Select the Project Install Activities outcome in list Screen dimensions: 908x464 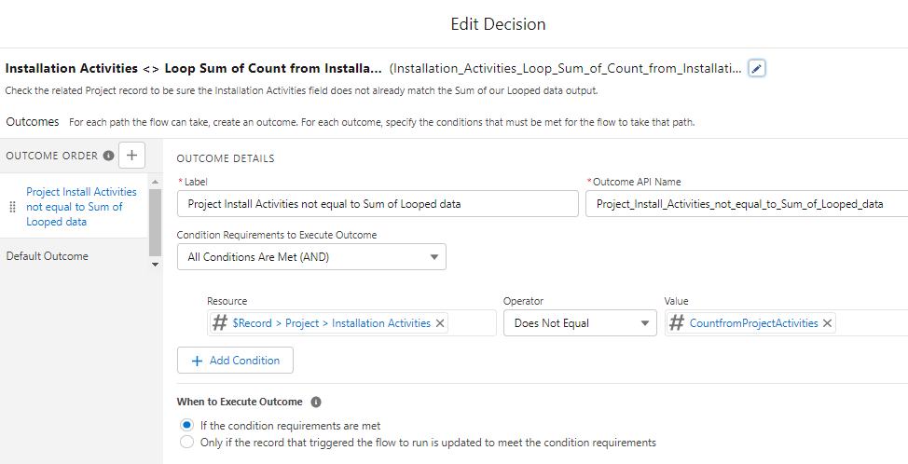81,207
